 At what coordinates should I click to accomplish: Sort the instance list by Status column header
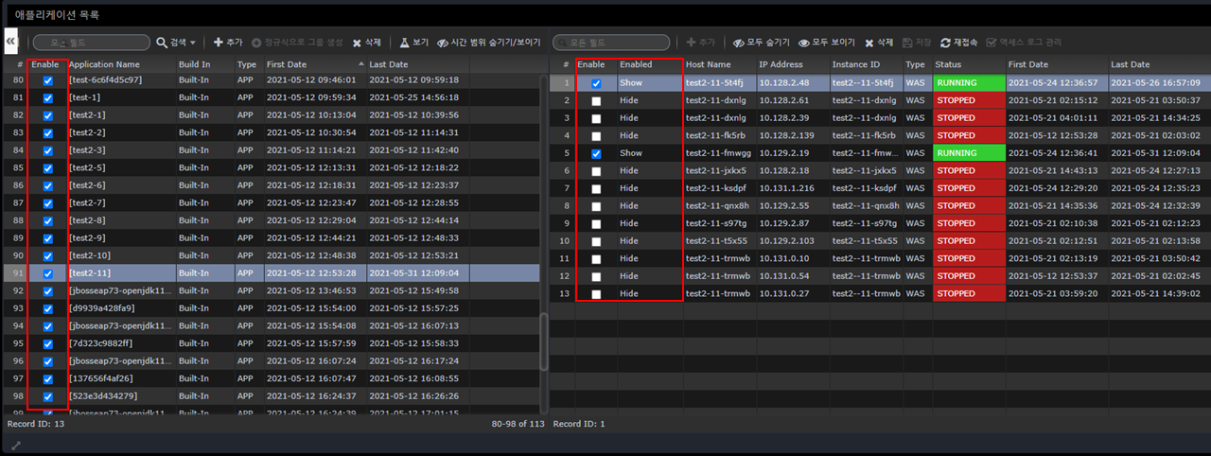(x=948, y=64)
